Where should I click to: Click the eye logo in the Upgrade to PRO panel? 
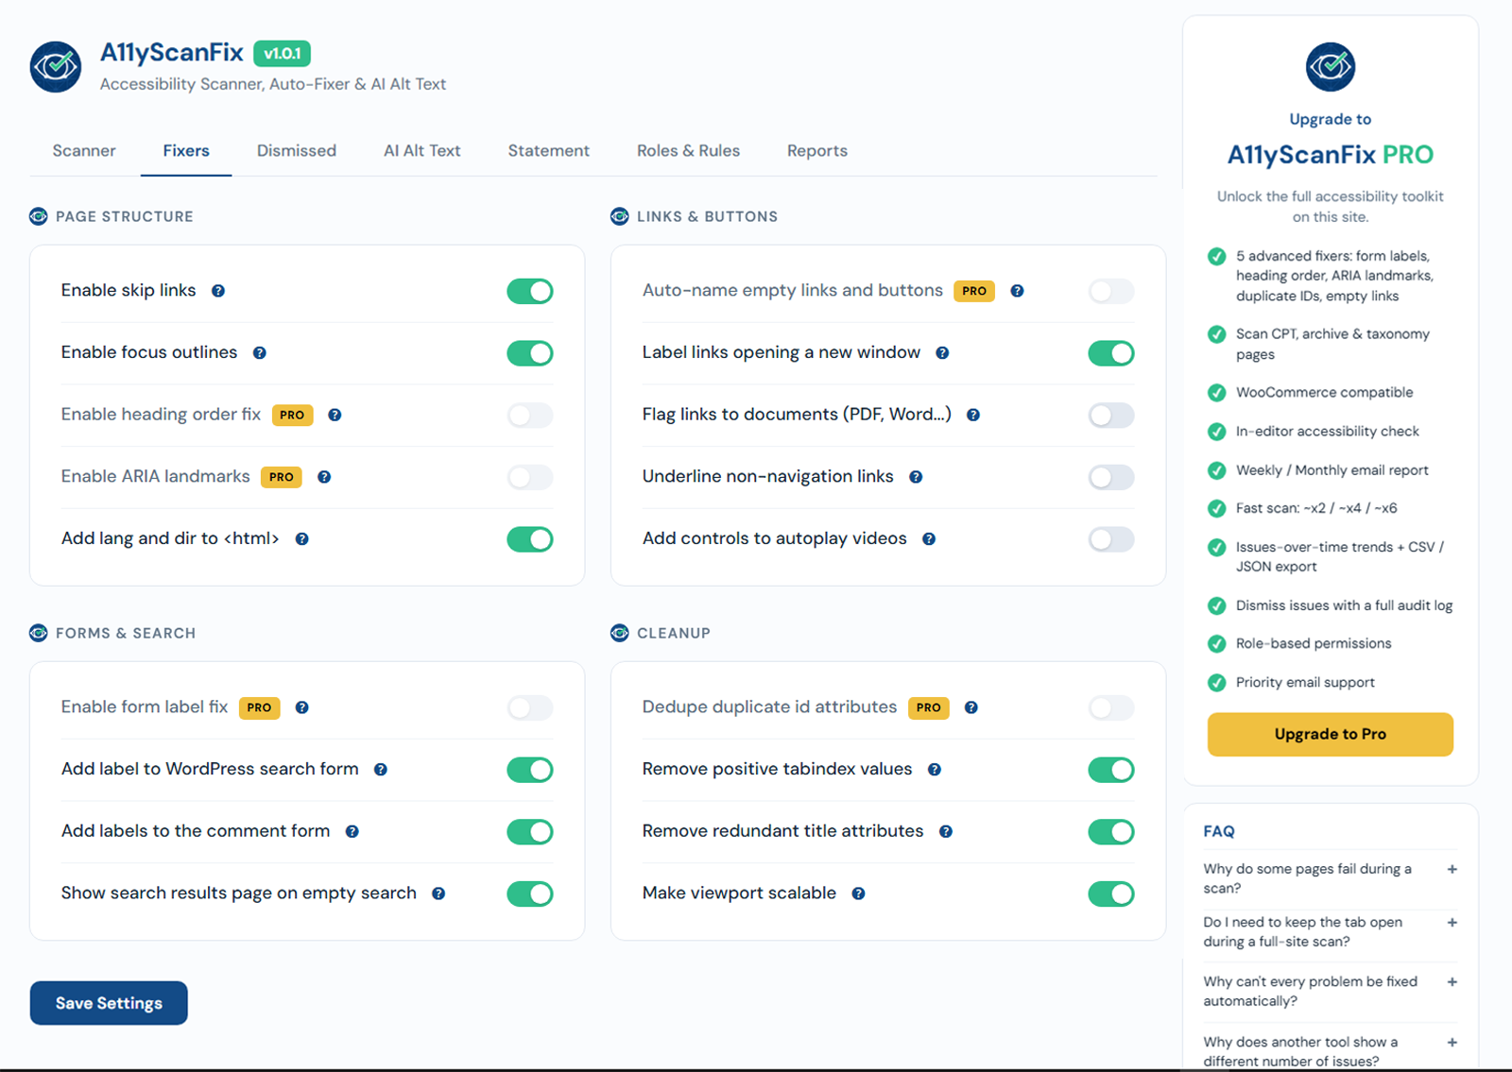pos(1331,66)
